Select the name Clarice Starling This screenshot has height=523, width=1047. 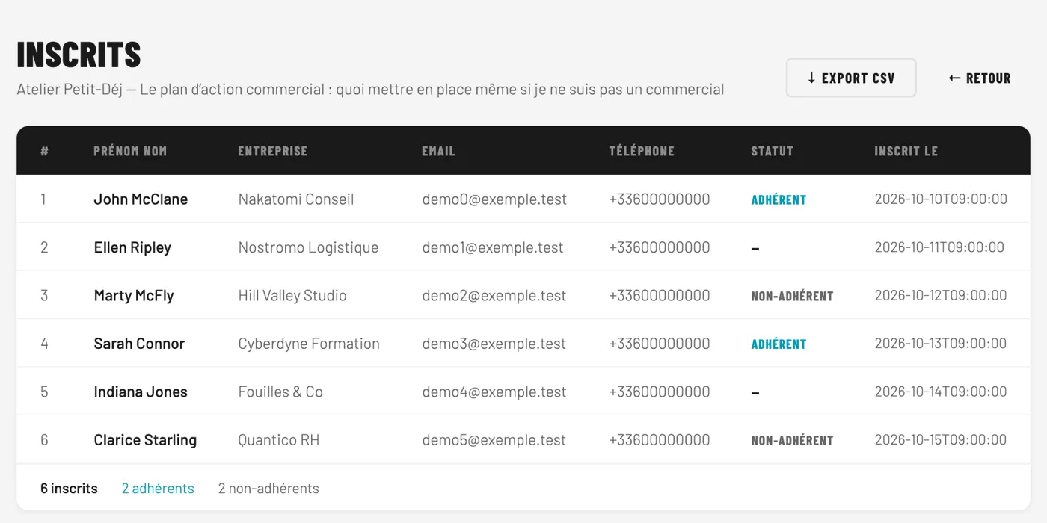point(145,440)
